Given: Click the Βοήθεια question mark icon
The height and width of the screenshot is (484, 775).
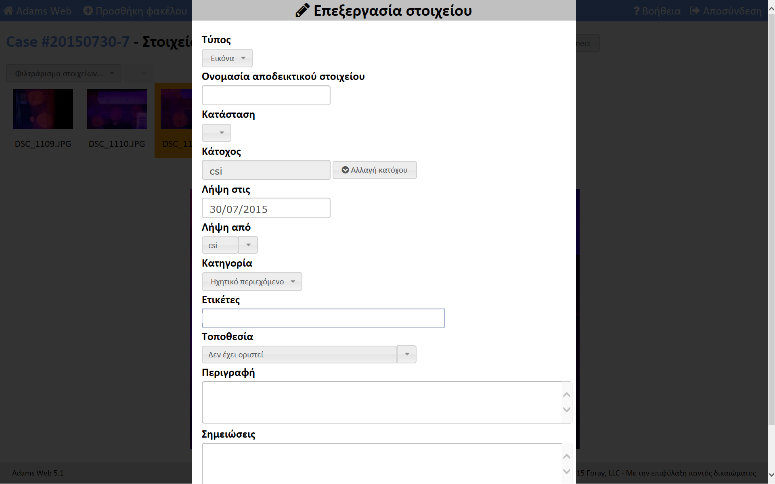Looking at the screenshot, I should (x=637, y=11).
